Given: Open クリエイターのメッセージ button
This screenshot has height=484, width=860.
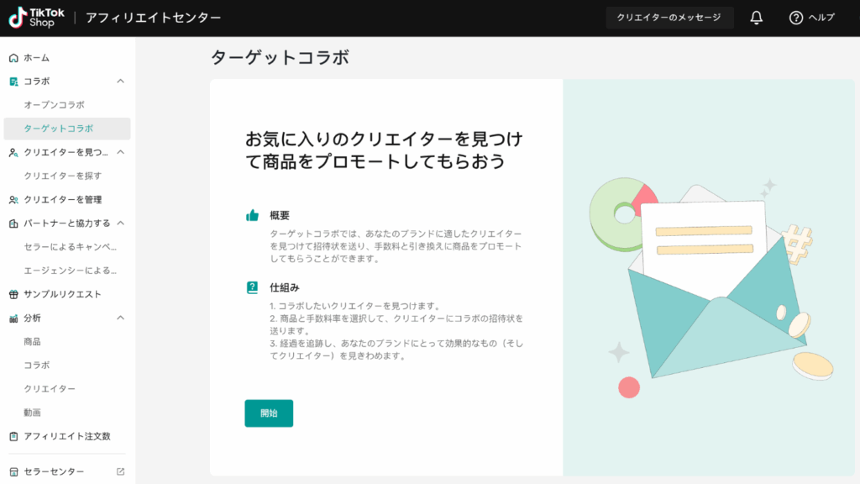Looking at the screenshot, I should tap(669, 18).
